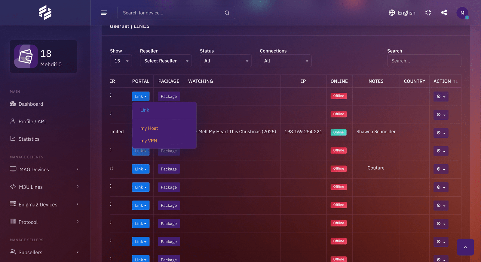This screenshot has width=481, height=262.
Task: Open the Status filter dropdown
Action: pos(226,61)
